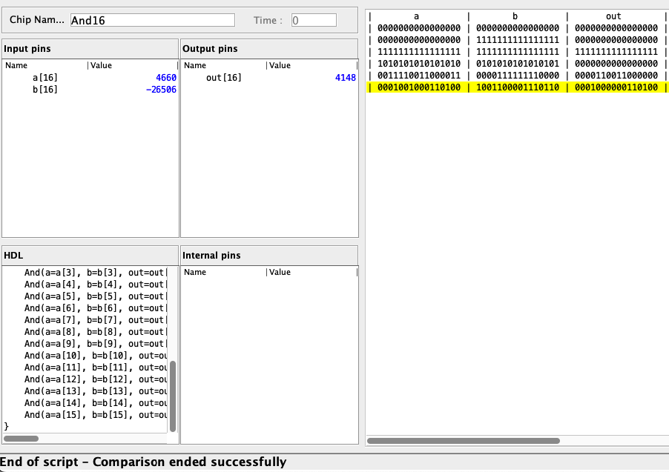Click the out[16] value 4148

(345, 78)
